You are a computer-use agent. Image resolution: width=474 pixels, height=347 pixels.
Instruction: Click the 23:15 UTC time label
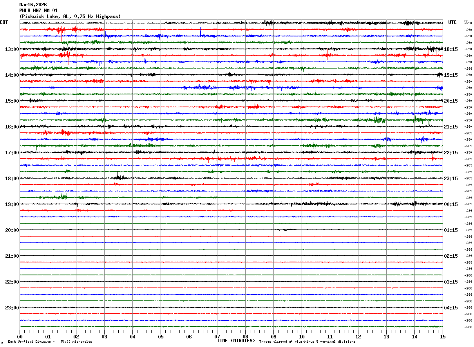(450, 179)
